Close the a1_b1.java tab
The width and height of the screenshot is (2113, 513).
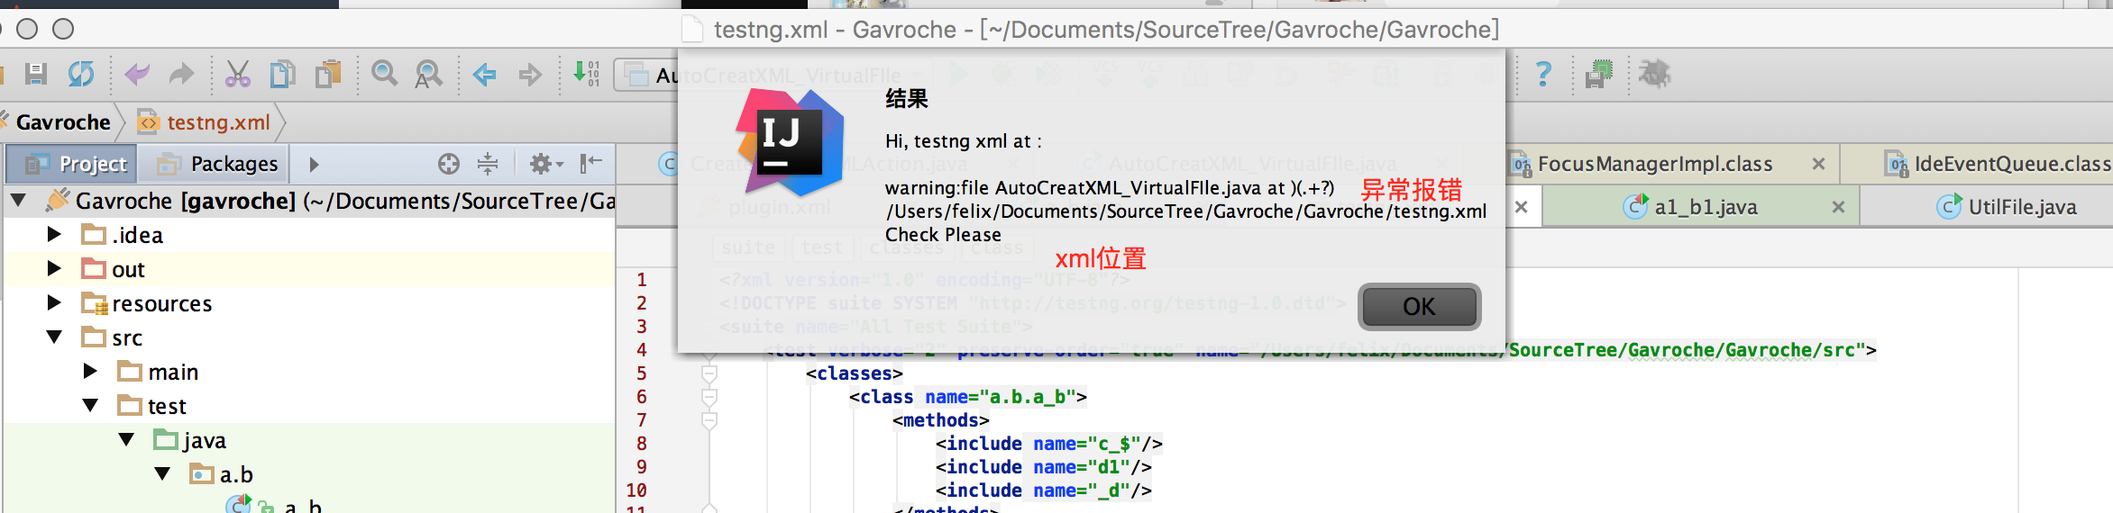pyautogui.click(x=1838, y=207)
